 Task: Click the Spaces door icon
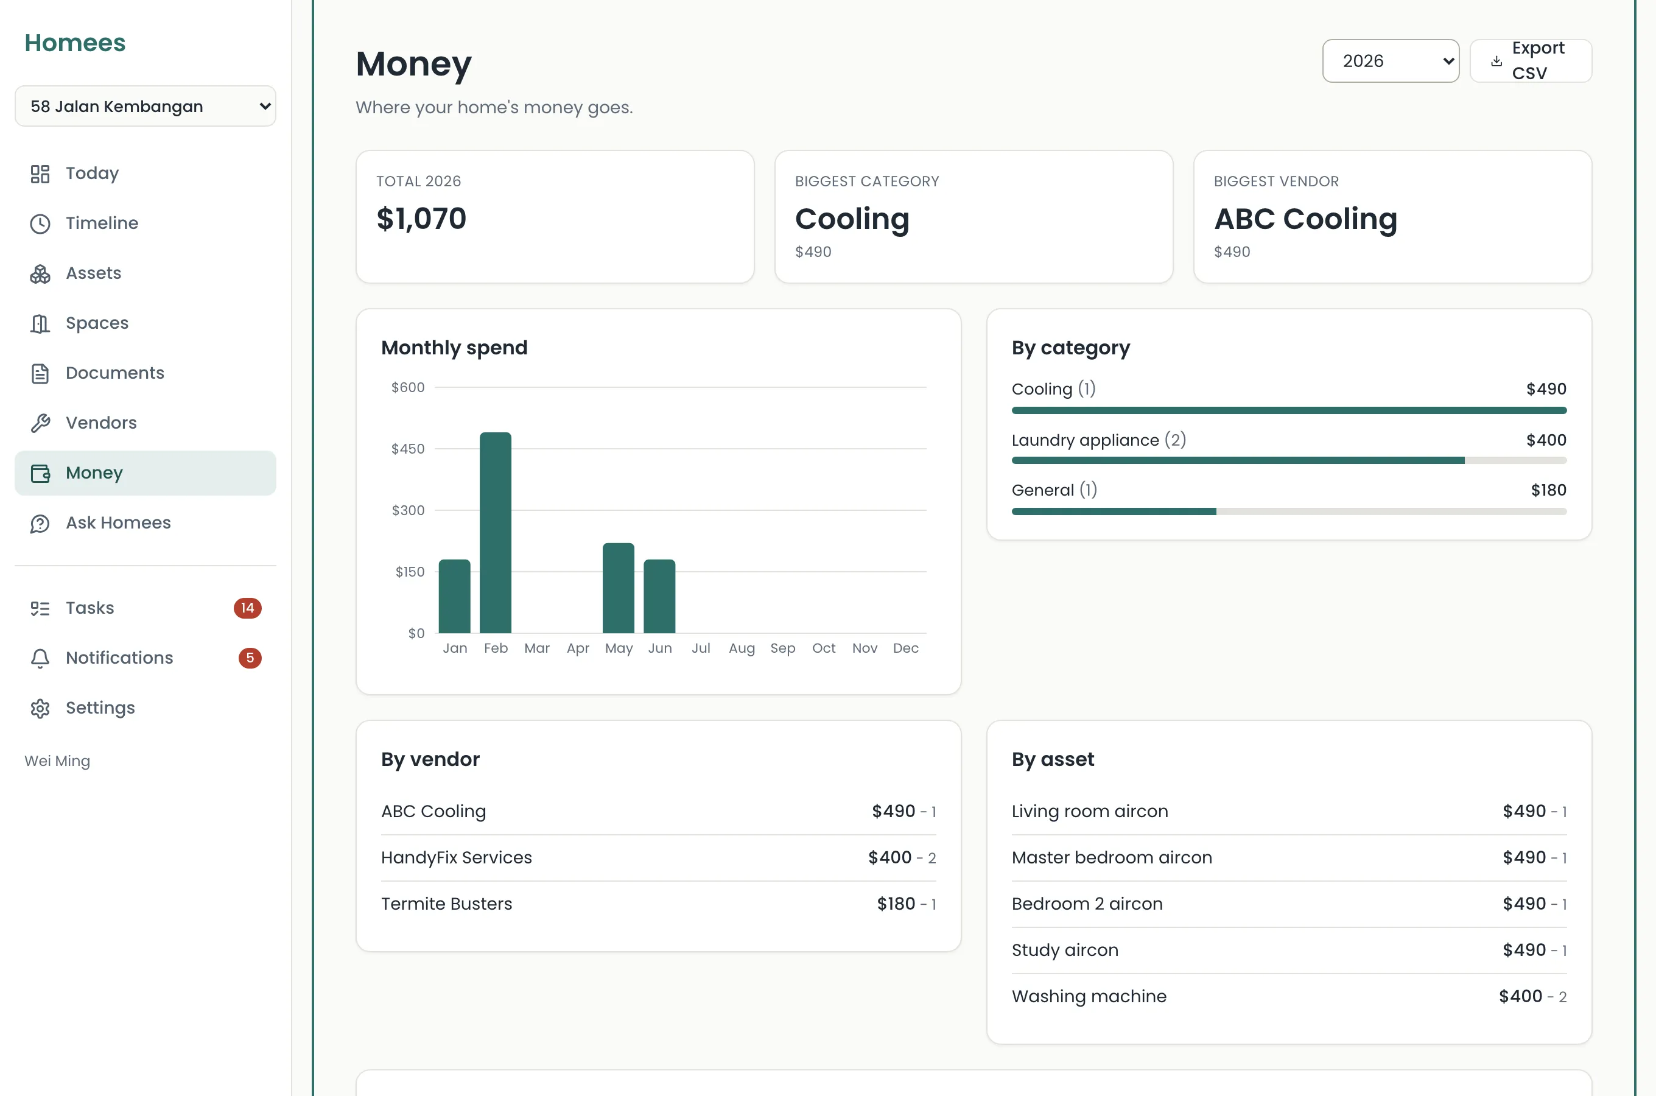tap(40, 324)
